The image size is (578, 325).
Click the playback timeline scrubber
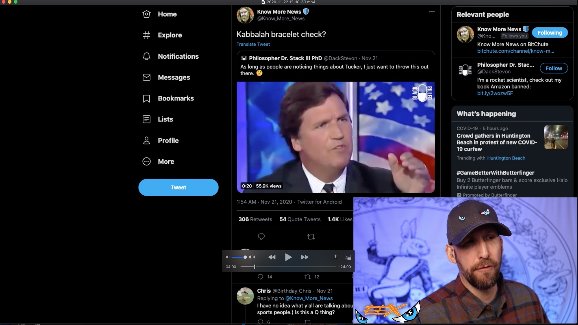click(x=255, y=267)
